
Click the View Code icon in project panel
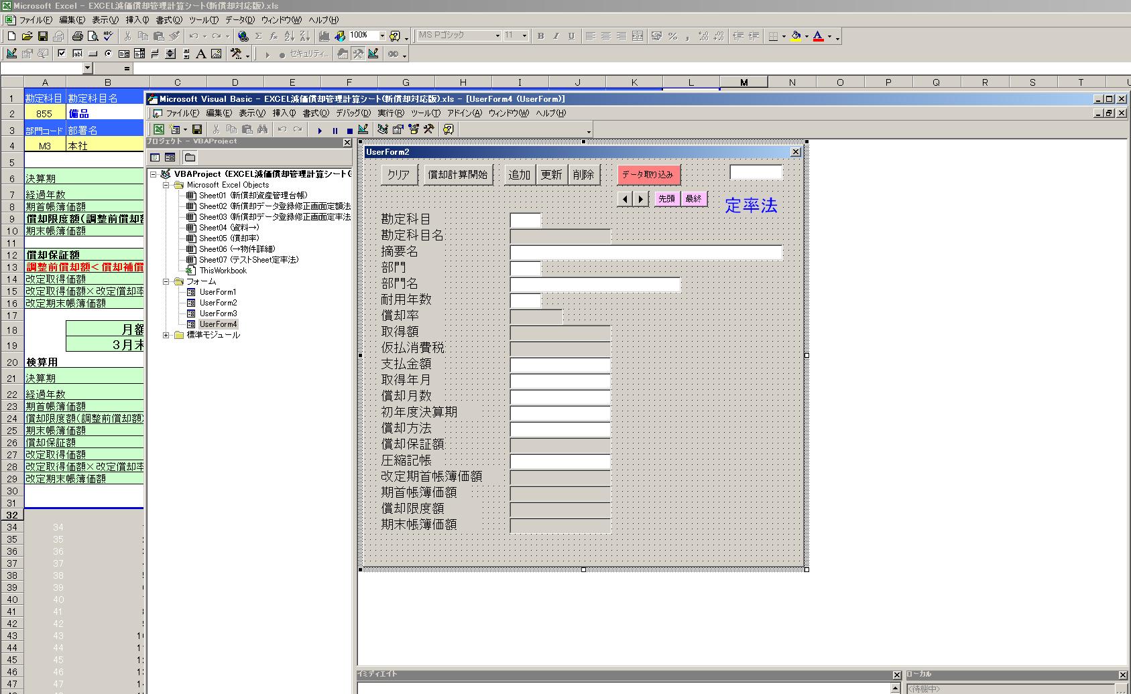[155, 157]
